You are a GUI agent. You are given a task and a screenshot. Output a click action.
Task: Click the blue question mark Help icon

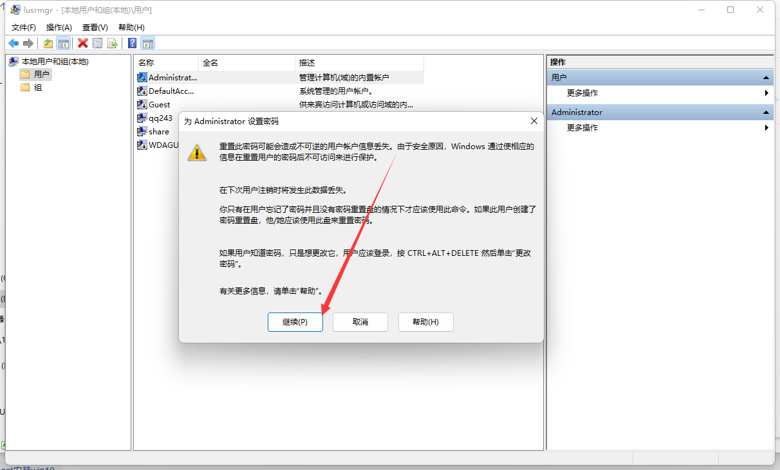(132, 43)
